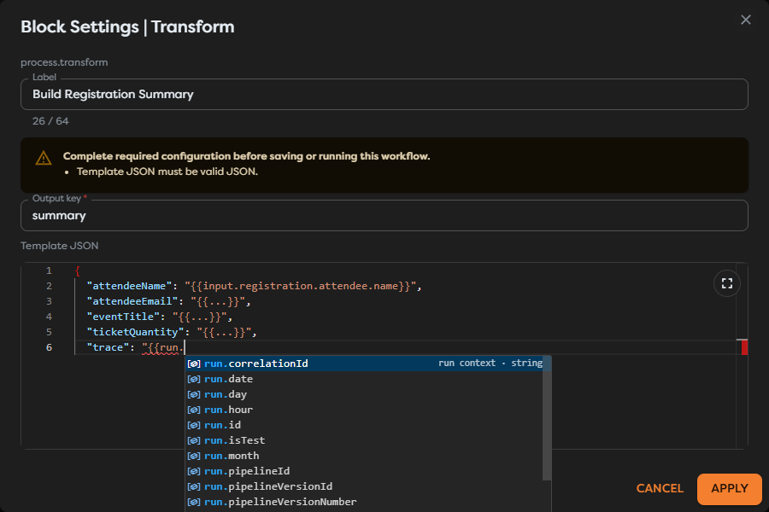The width and height of the screenshot is (769, 512).
Task: Click the variable icon beside run.correlationId
Action: 194,364
